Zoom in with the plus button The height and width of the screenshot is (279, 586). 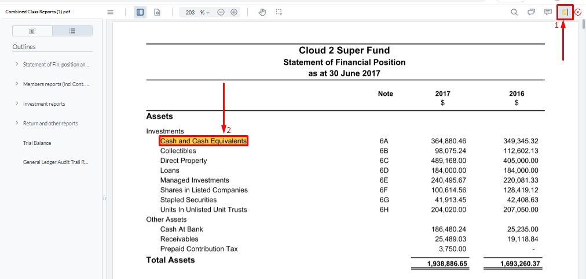click(x=234, y=12)
